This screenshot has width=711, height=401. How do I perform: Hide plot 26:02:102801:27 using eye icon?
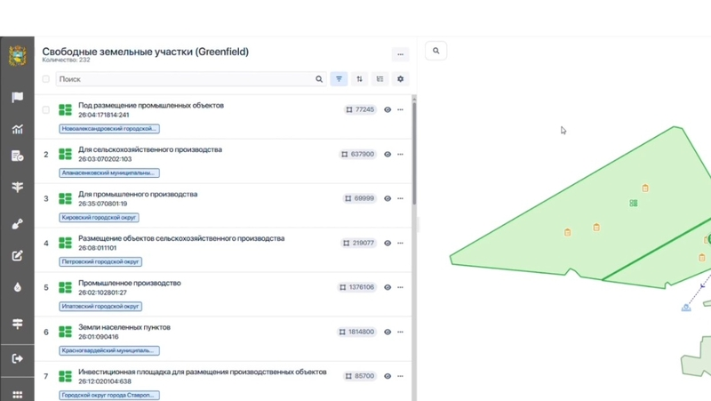click(x=387, y=288)
